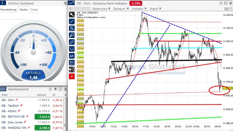
Task: Click the % column header in Marktübersicht
Action: pyautogui.click(x=54, y=95)
